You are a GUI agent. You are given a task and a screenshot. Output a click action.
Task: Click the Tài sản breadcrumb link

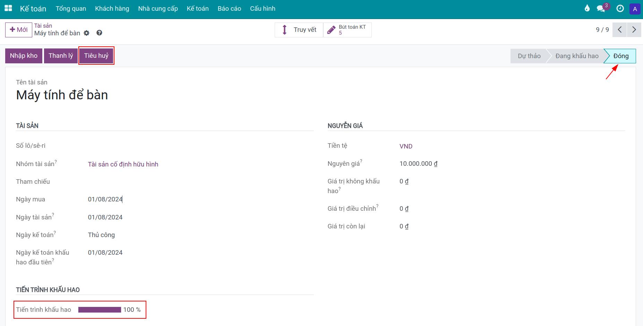[x=43, y=26]
